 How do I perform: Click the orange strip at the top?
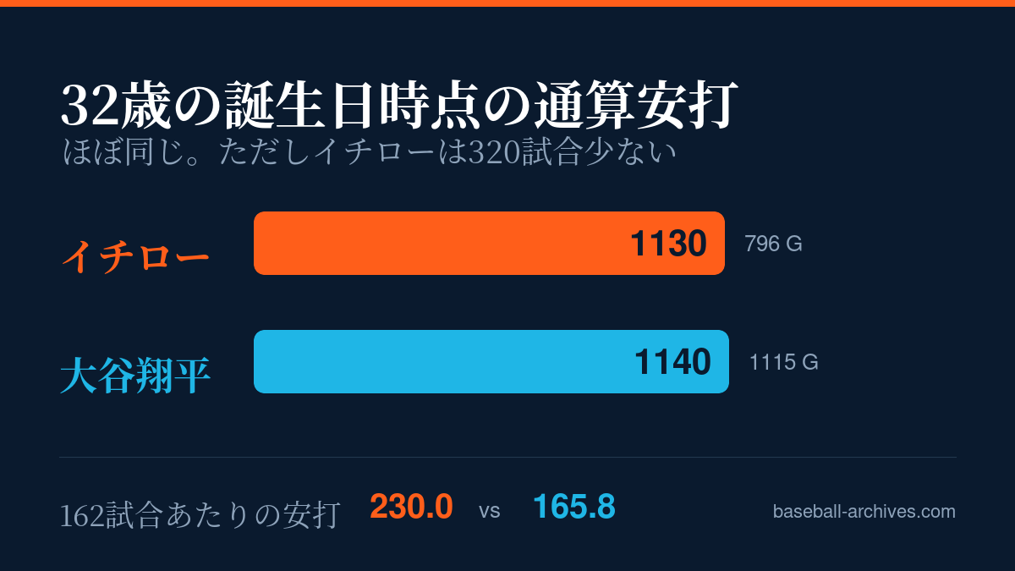coord(507,3)
